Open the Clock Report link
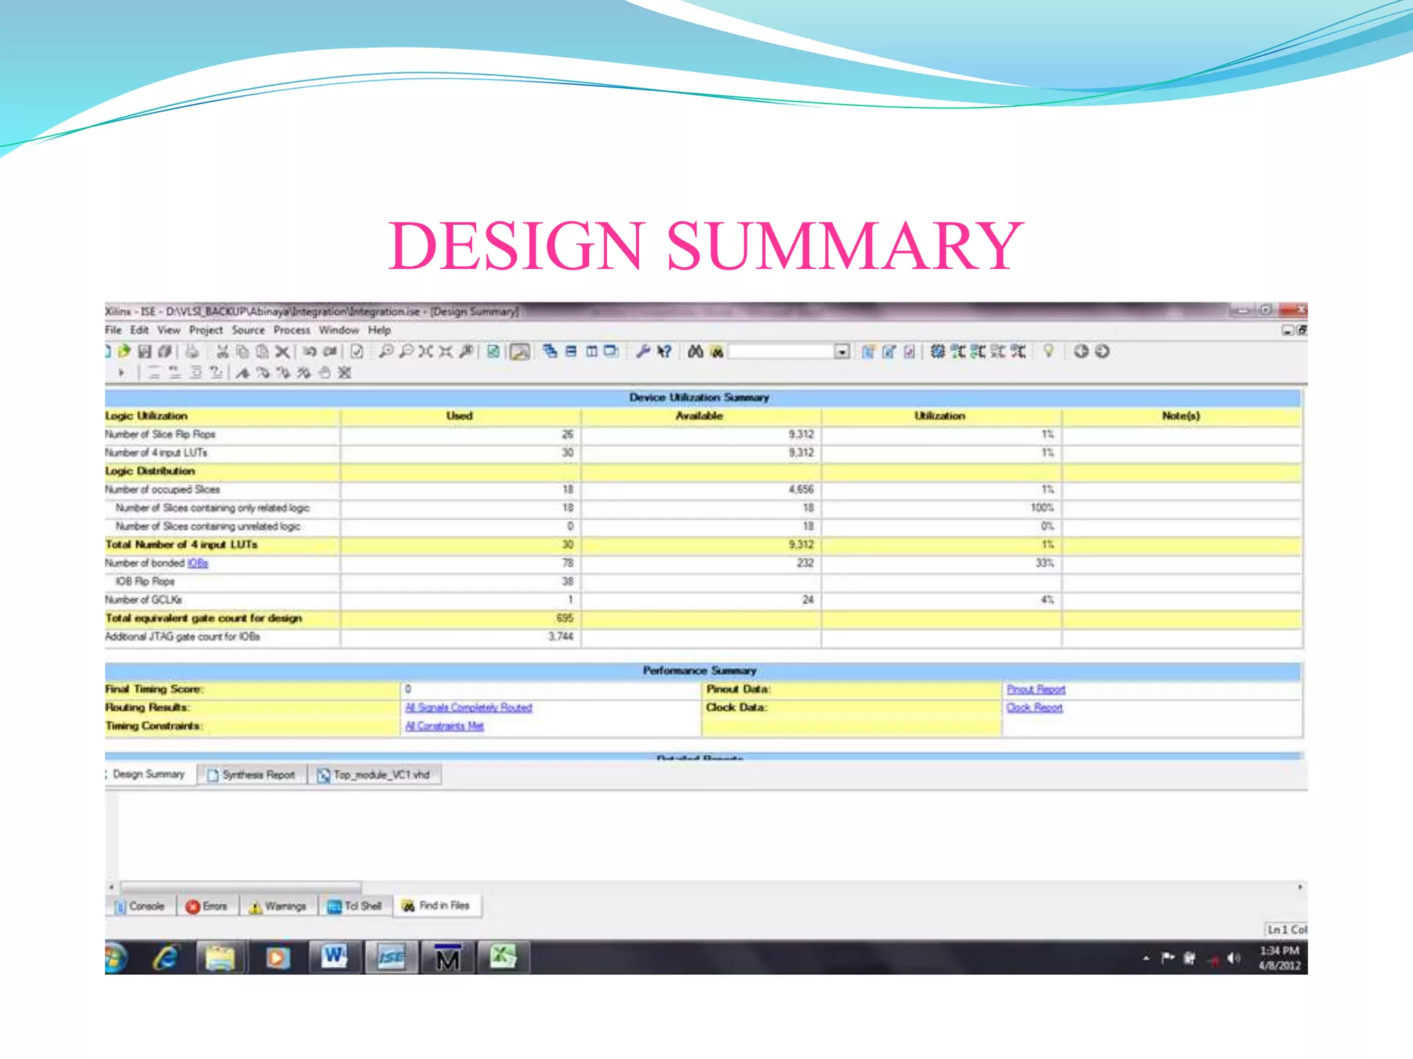This screenshot has width=1413, height=1059. (1034, 707)
